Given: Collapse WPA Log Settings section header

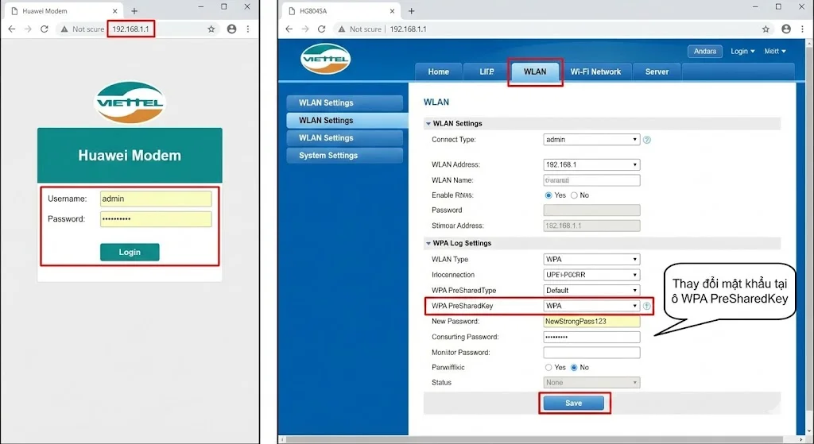Looking at the screenshot, I should point(603,243).
